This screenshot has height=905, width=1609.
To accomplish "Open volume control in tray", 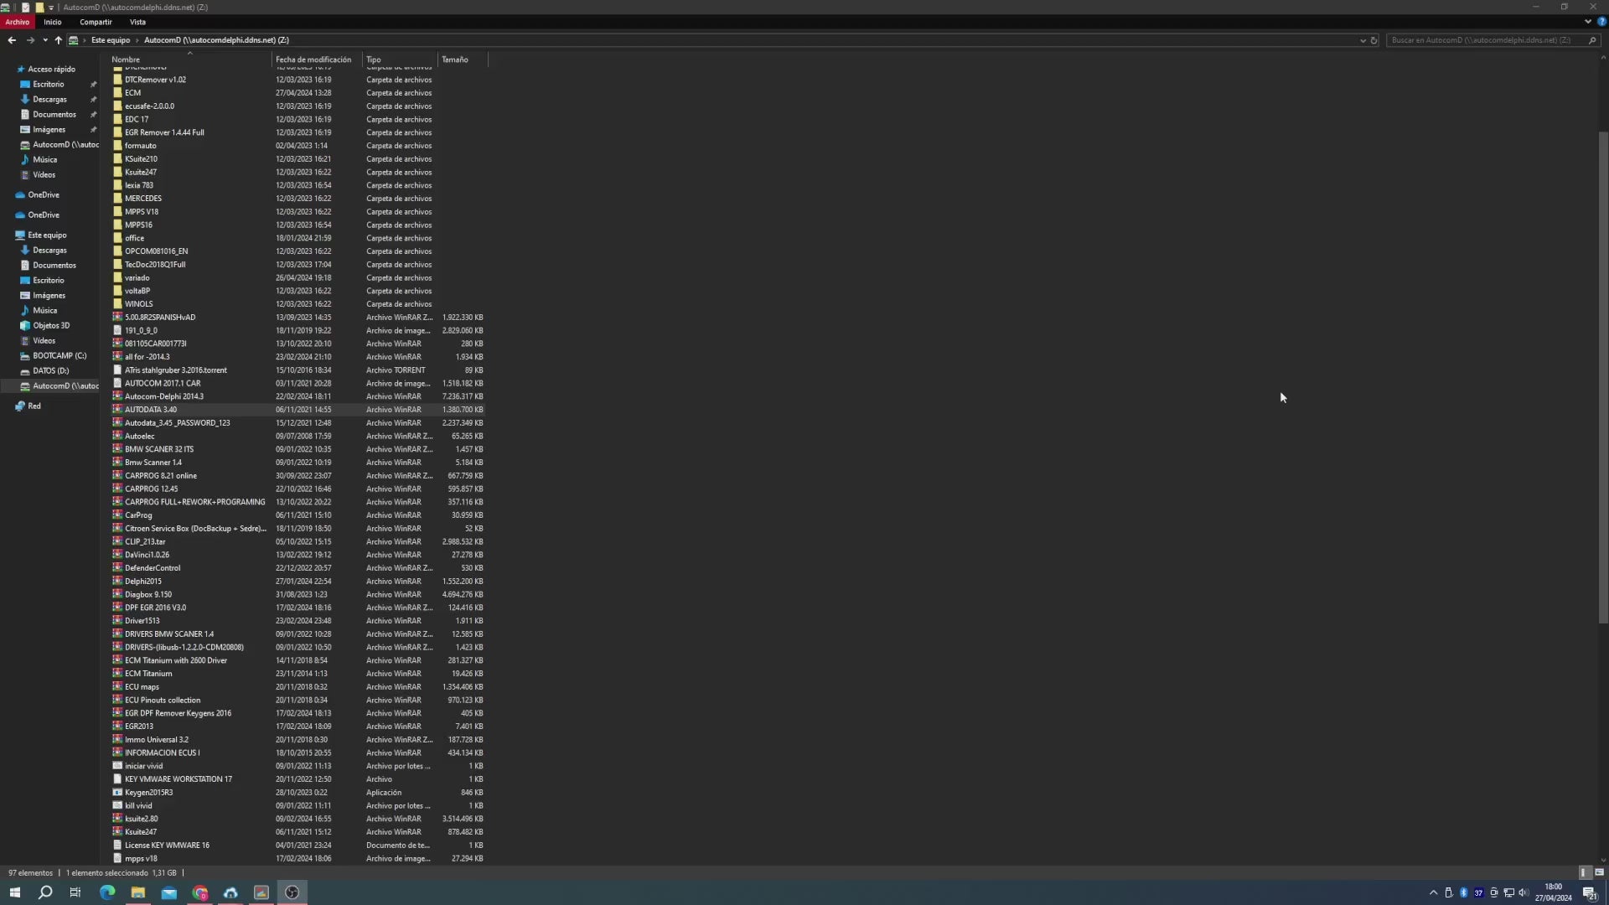I will click(1524, 892).
